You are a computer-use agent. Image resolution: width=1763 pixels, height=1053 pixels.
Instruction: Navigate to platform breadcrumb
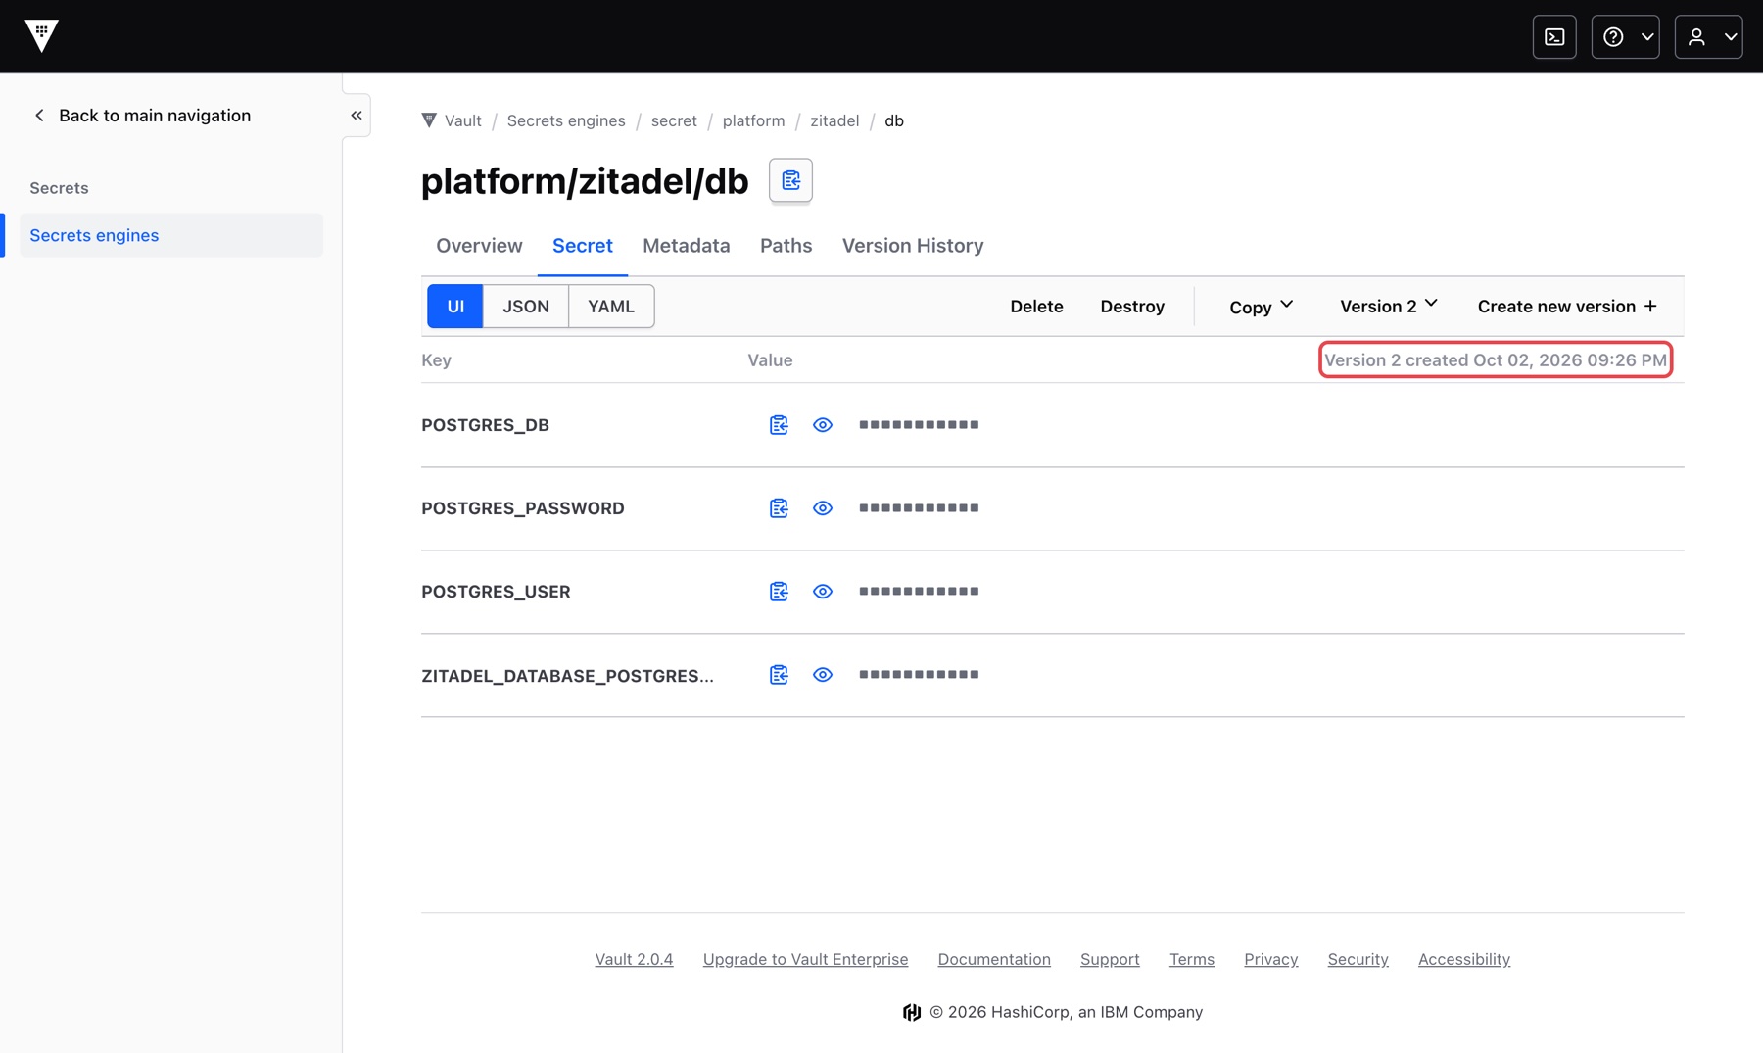coord(753,120)
